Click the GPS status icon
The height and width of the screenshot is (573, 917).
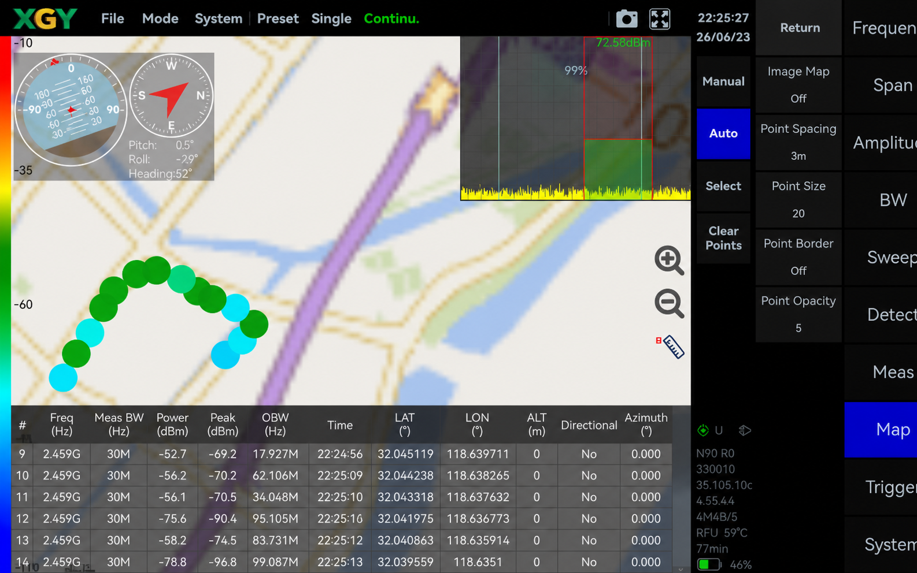[x=703, y=430]
